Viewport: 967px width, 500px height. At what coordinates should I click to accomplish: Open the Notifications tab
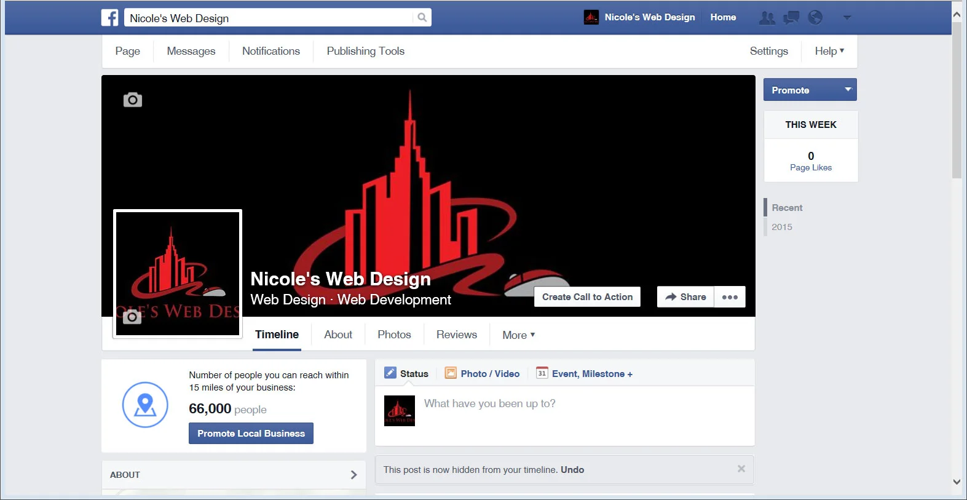pyautogui.click(x=271, y=51)
